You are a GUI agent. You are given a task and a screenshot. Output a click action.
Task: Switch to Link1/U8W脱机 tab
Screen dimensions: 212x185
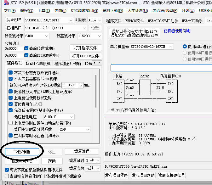click(x=38, y=64)
